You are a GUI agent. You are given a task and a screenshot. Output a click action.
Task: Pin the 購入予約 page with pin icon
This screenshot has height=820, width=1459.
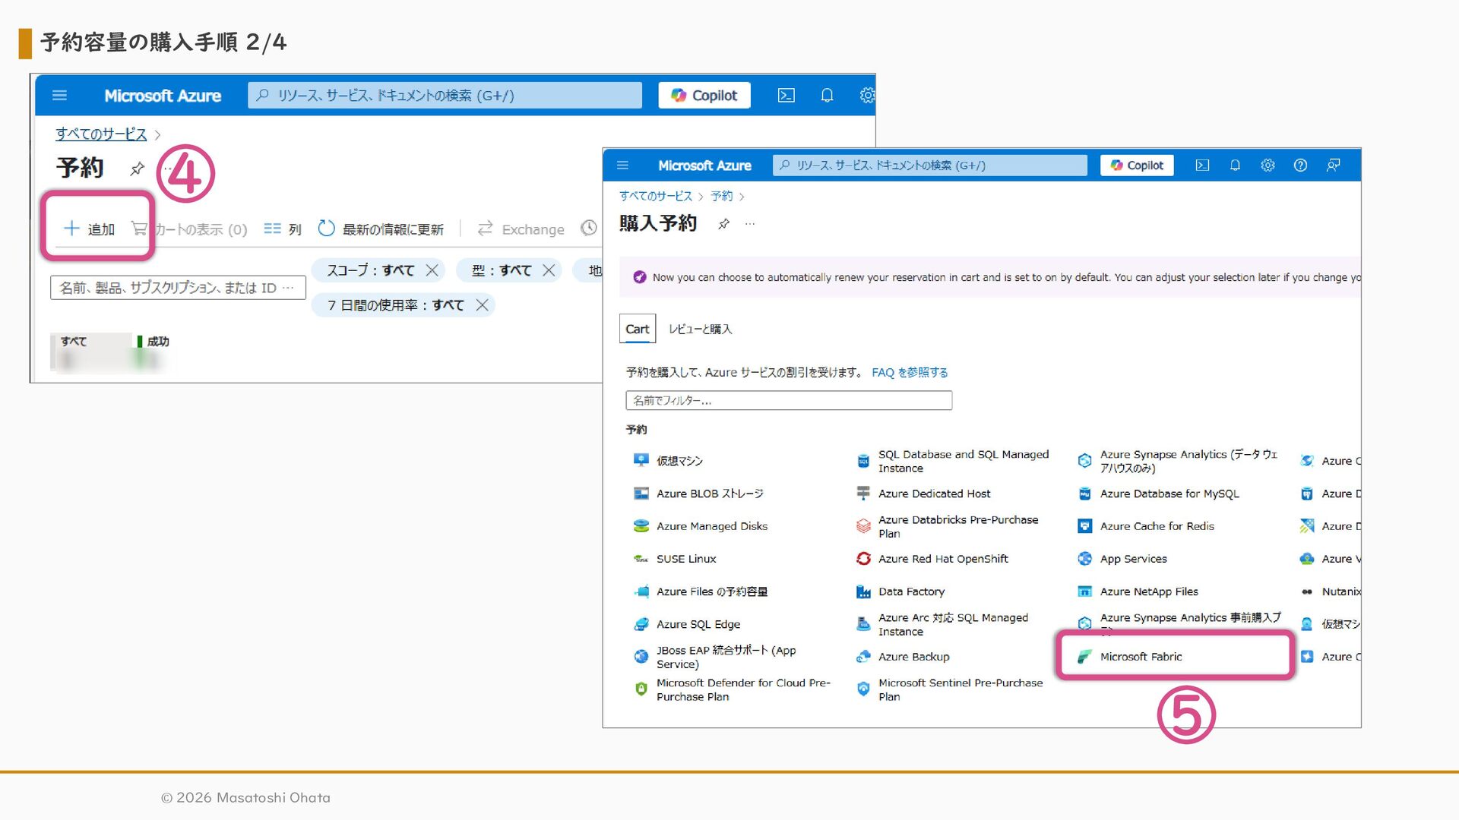coord(723,224)
